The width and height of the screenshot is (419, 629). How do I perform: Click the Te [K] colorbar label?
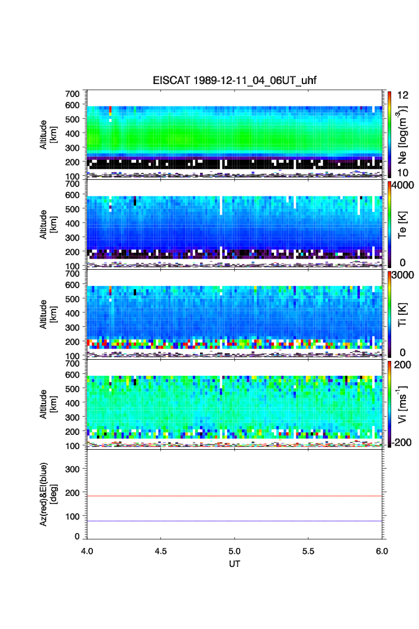click(405, 224)
